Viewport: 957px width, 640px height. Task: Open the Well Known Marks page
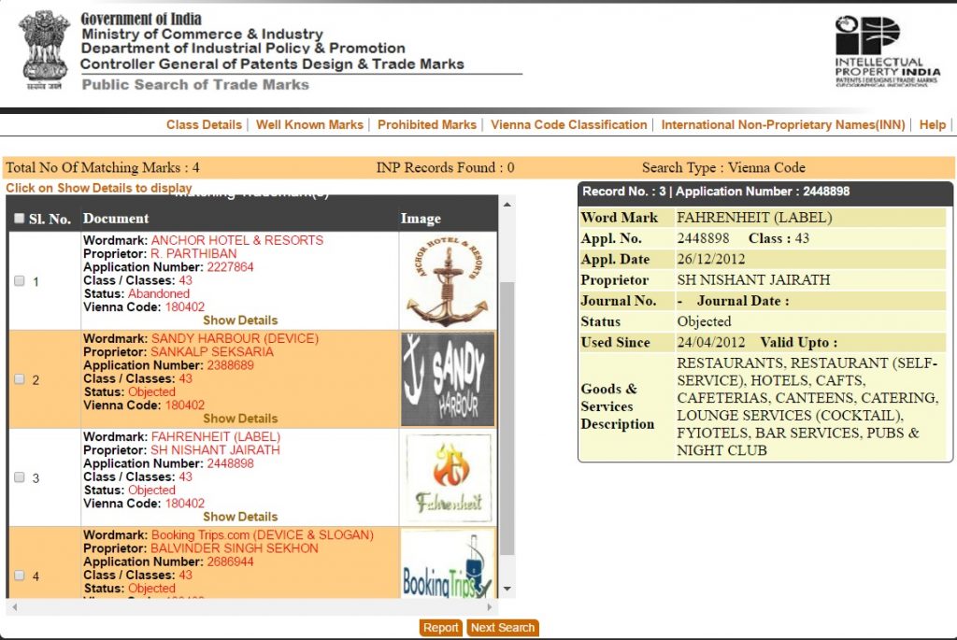coord(309,125)
